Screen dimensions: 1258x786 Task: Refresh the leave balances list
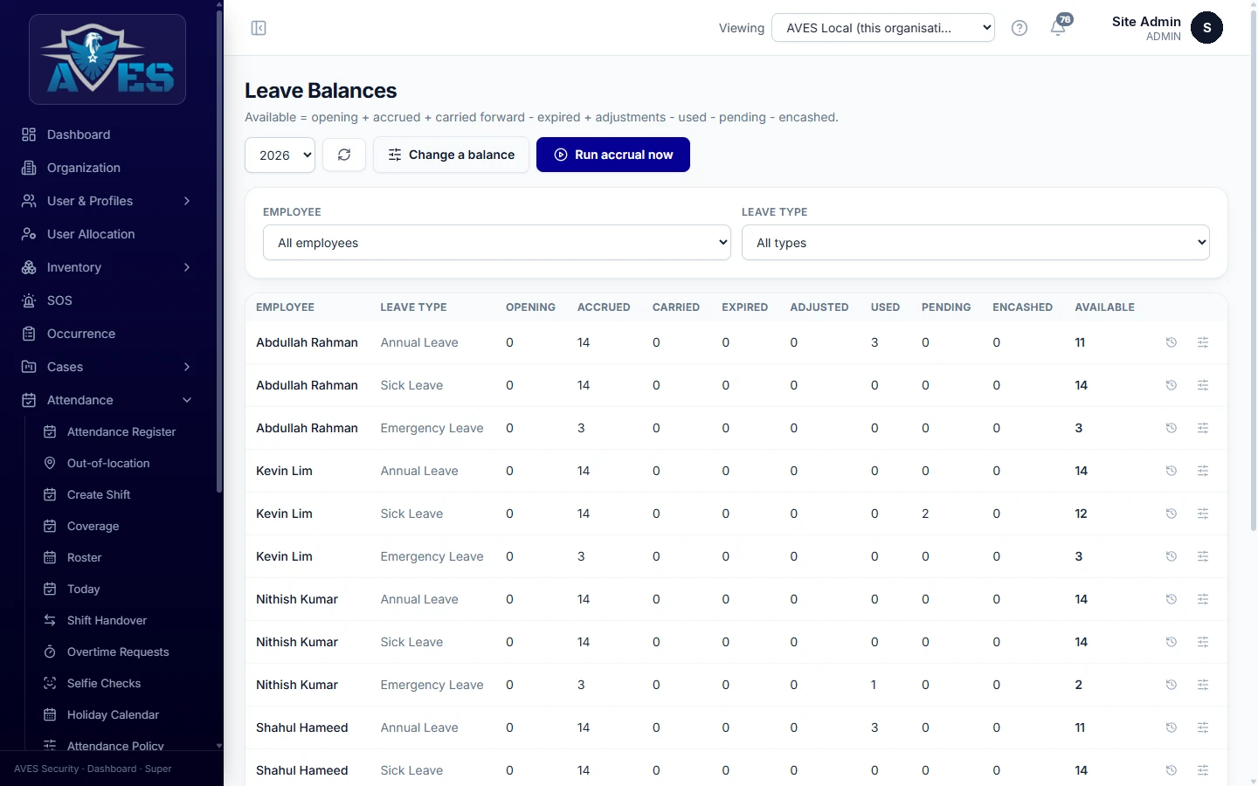[x=344, y=155]
